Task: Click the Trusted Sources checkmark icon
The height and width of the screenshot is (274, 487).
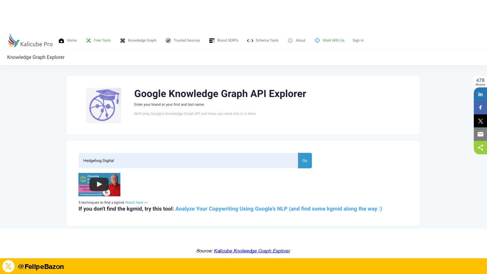Action: [x=168, y=41]
